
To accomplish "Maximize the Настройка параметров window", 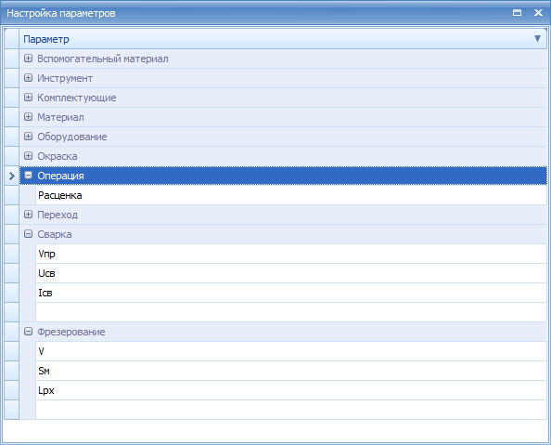I will (517, 13).
